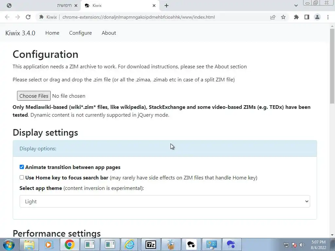The height and width of the screenshot is (251, 335).
Task: Click the 'Display settings' heading
Action: point(45,133)
